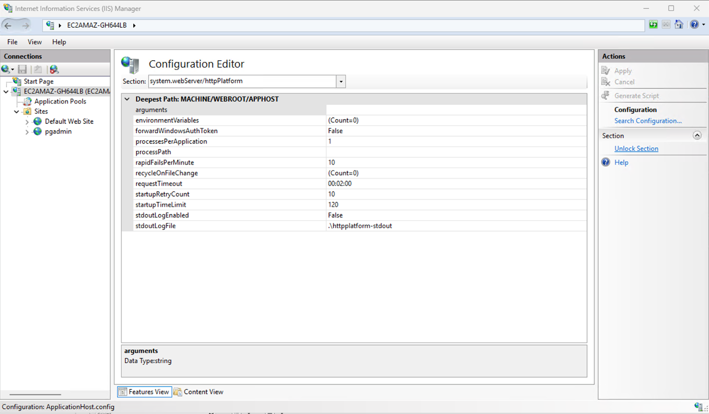The width and height of the screenshot is (709, 414).
Task: Click the Refresh Page icon in address bar
Action: [x=653, y=25]
